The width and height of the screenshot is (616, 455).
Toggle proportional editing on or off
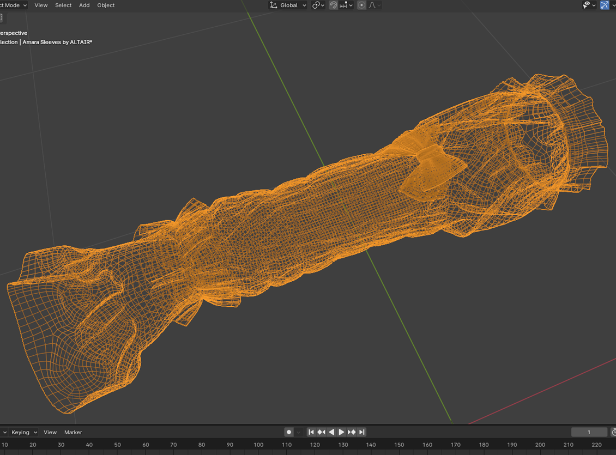click(361, 5)
